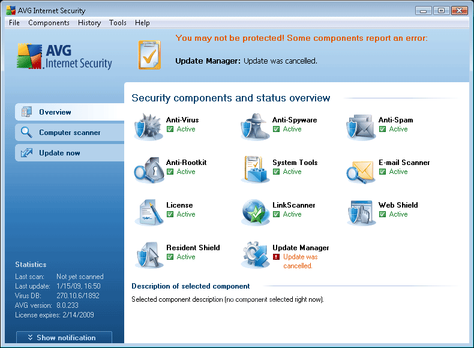Open the Anti-Spyware component icon
The image size is (474, 348).
255,127
